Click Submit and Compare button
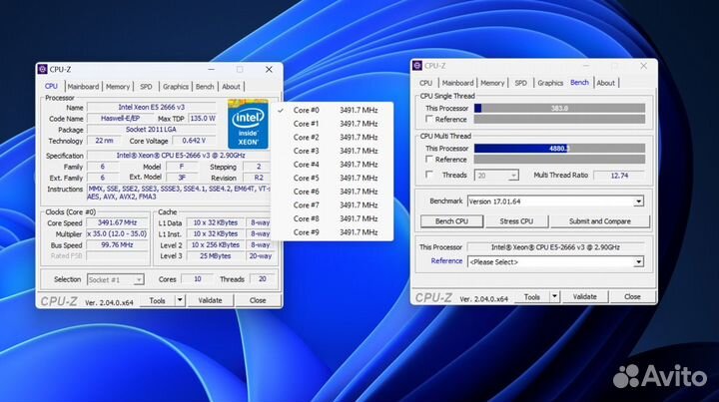The image size is (719, 402). (600, 221)
